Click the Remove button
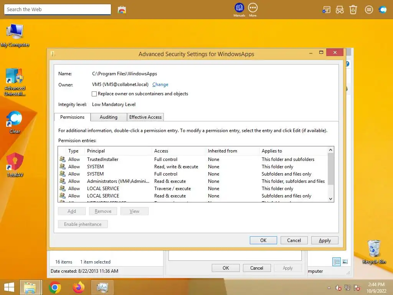 point(103,211)
